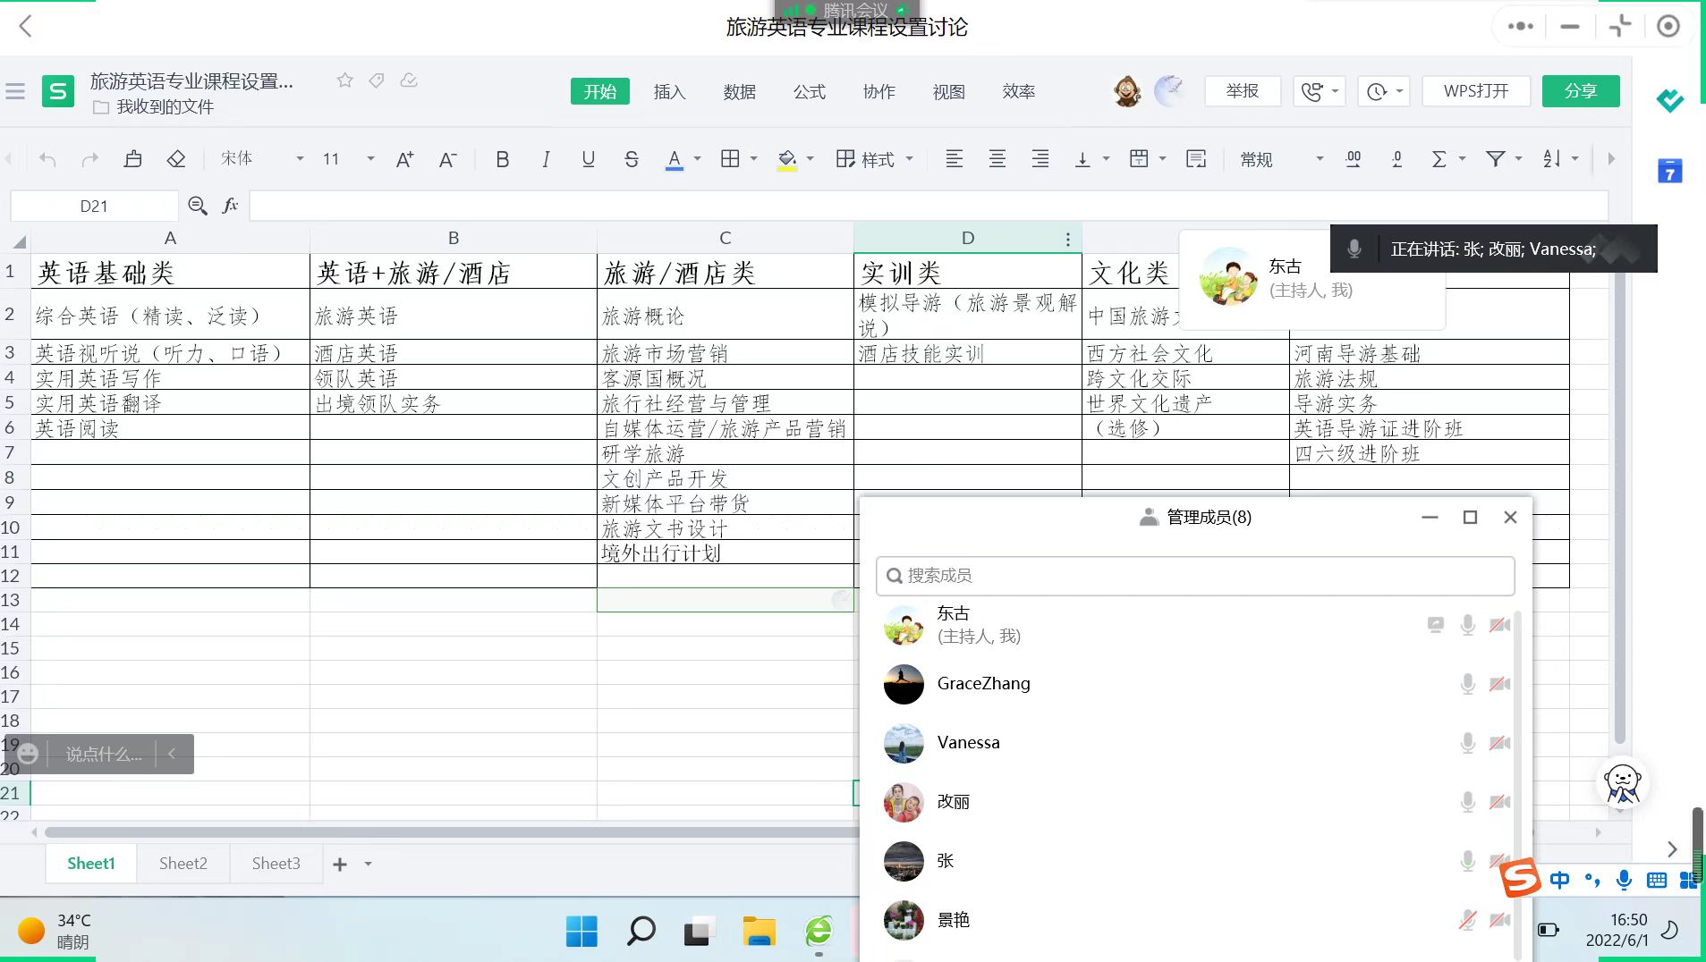Click the eraser clear-format icon
Screen dimensions: 1706x962
tap(176, 159)
